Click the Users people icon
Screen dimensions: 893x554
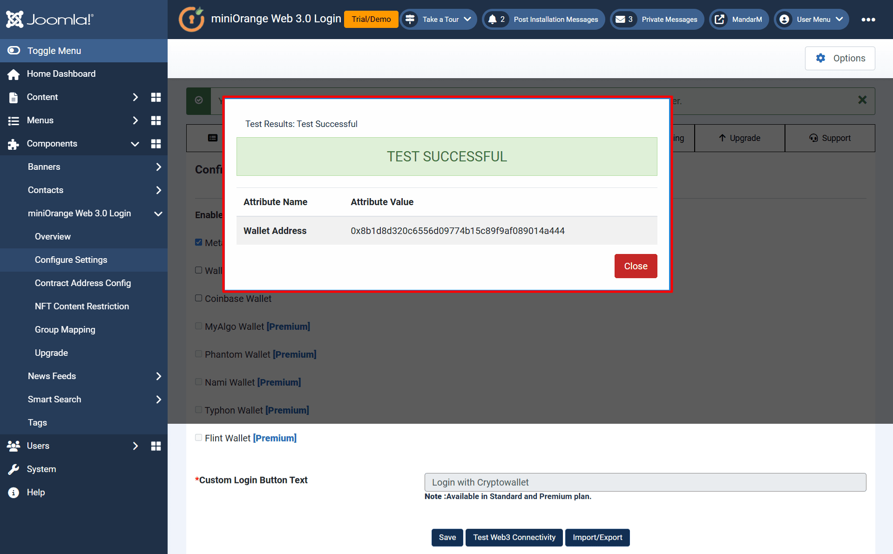click(14, 446)
